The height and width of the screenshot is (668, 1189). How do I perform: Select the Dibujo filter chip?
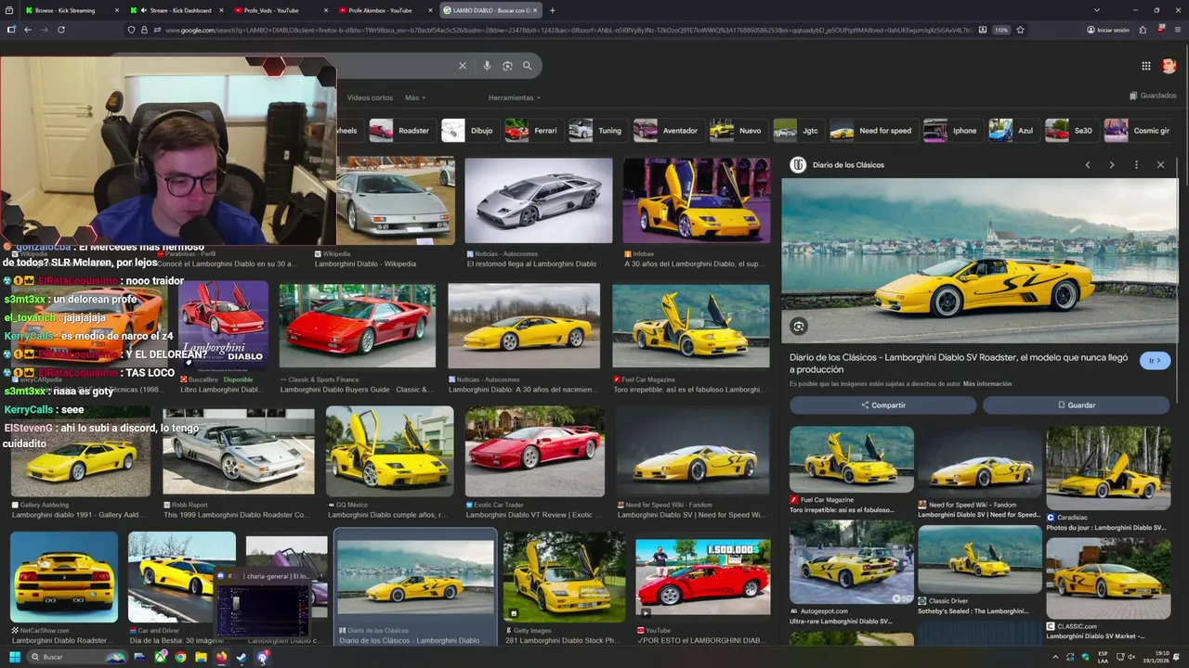469,131
